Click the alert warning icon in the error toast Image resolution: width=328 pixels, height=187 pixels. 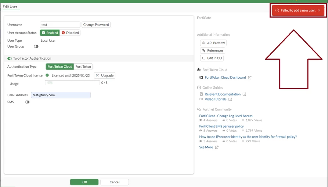(x=277, y=10)
